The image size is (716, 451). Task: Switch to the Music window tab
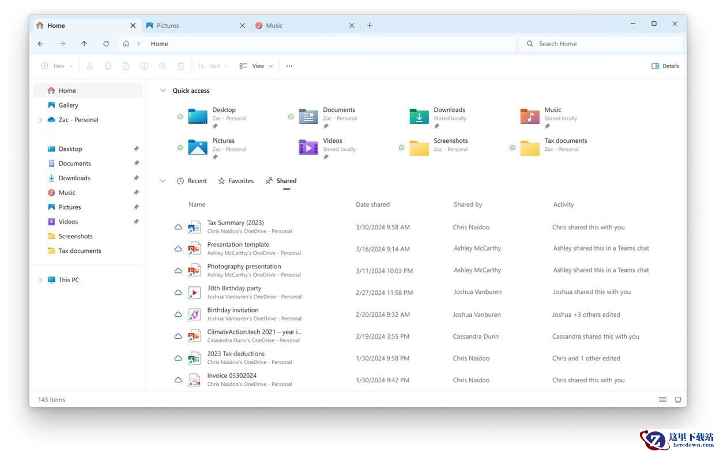tap(305, 25)
